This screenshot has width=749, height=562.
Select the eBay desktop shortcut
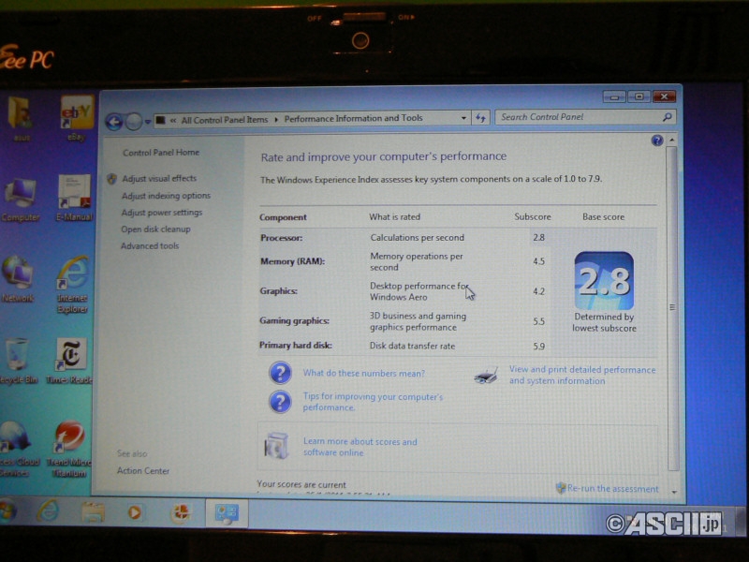pos(77,116)
